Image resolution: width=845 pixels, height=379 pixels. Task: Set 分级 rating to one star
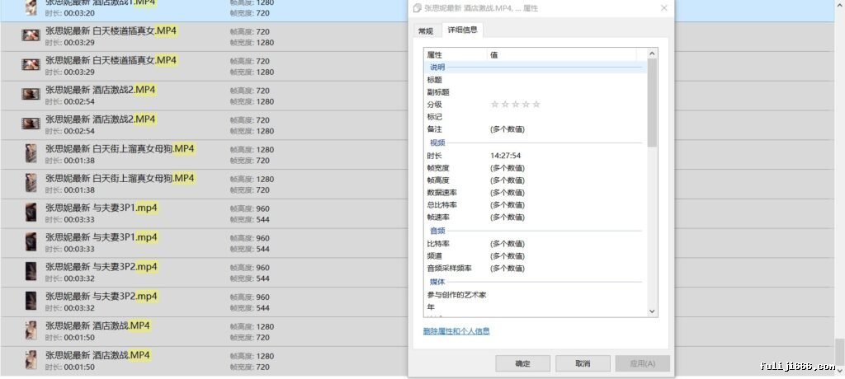click(x=495, y=105)
